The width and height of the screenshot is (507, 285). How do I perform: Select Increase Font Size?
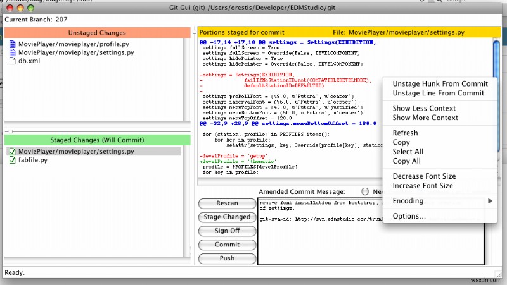(423, 186)
